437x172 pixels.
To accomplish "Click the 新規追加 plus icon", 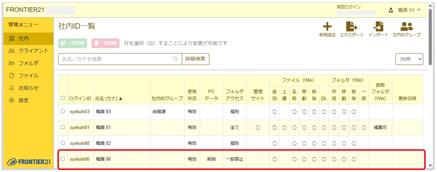I will (x=327, y=26).
